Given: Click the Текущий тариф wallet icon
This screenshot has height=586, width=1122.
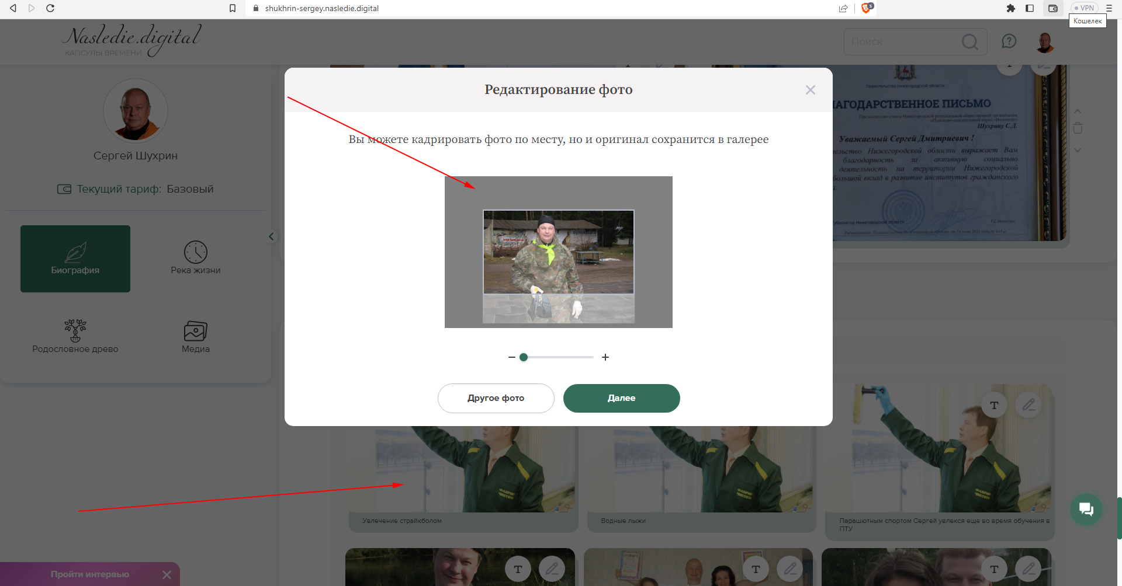Looking at the screenshot, I should click(x=64, y=189).
